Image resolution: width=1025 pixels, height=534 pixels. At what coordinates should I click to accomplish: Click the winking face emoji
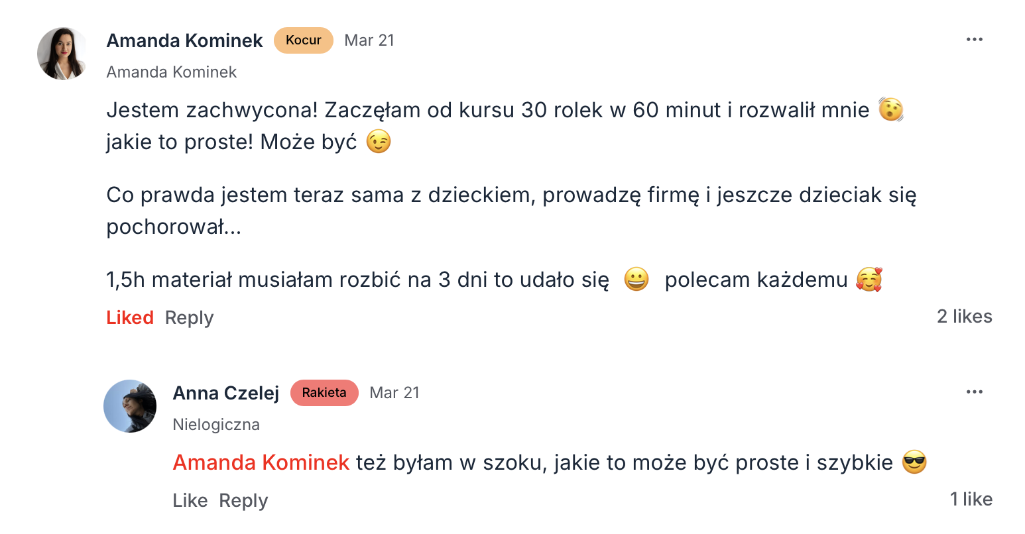(379, 142)
